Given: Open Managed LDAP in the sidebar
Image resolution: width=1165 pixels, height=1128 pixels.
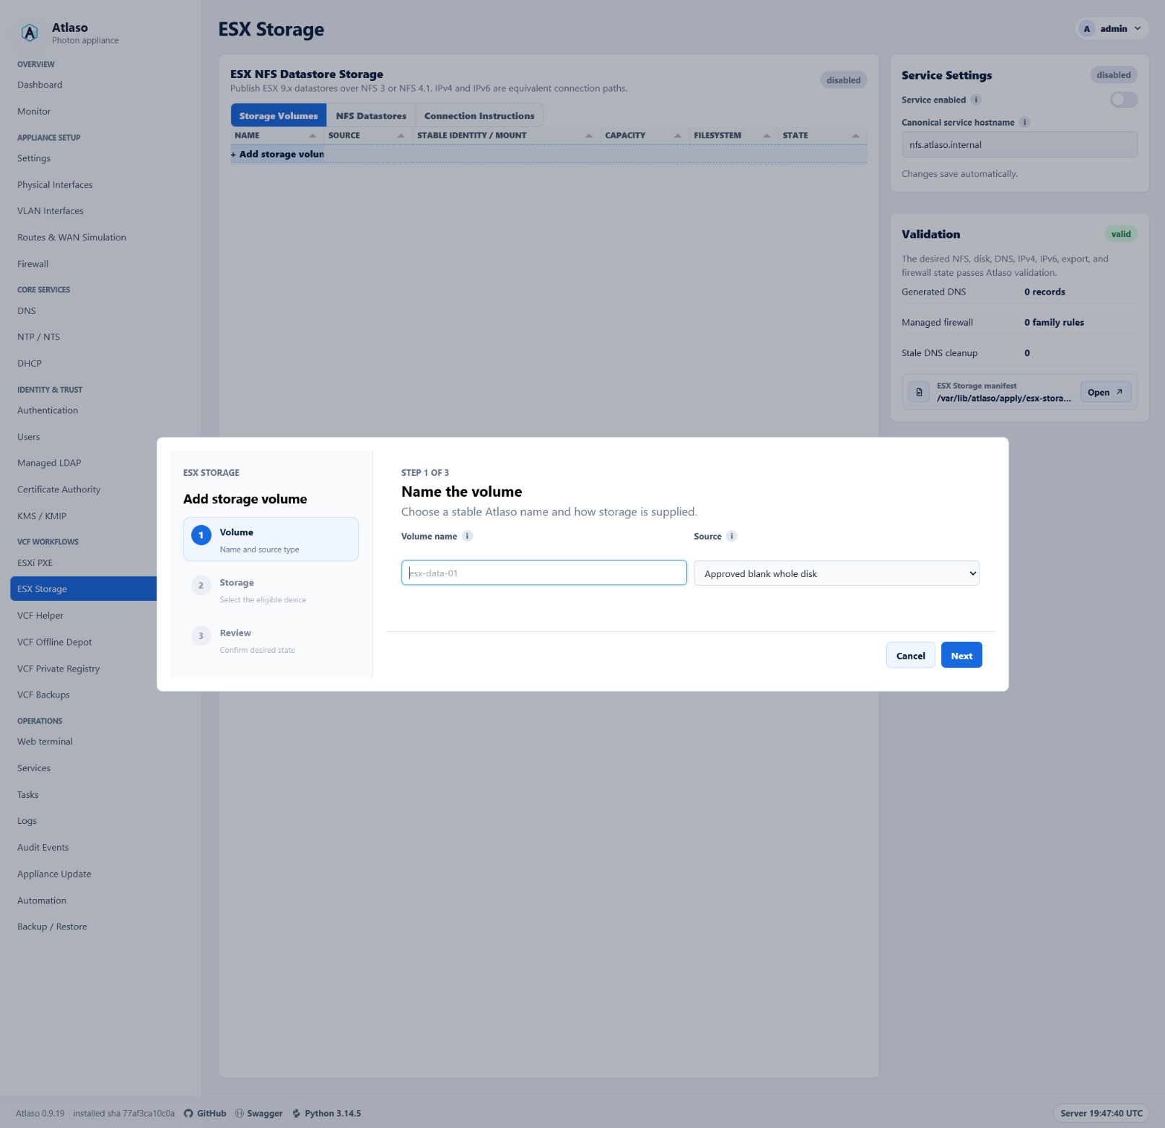Looking at the screenshot, I should point(84,463).
